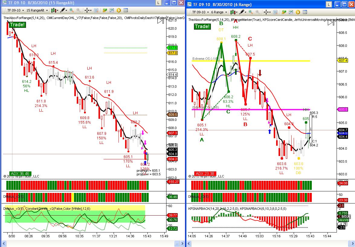This screenshot has width=355, height=247.
Task: Click the magenta 605.5 price marker
Action: coord(343,109)
